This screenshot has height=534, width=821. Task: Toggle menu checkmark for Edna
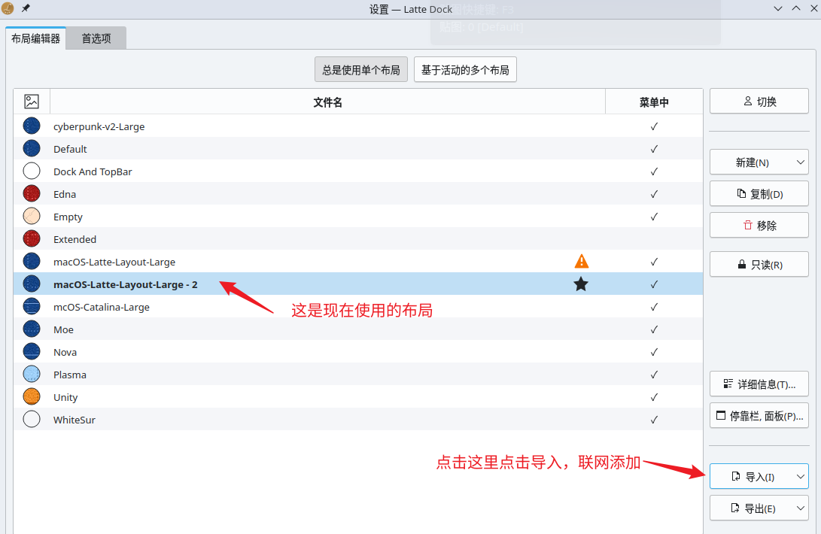654,194
